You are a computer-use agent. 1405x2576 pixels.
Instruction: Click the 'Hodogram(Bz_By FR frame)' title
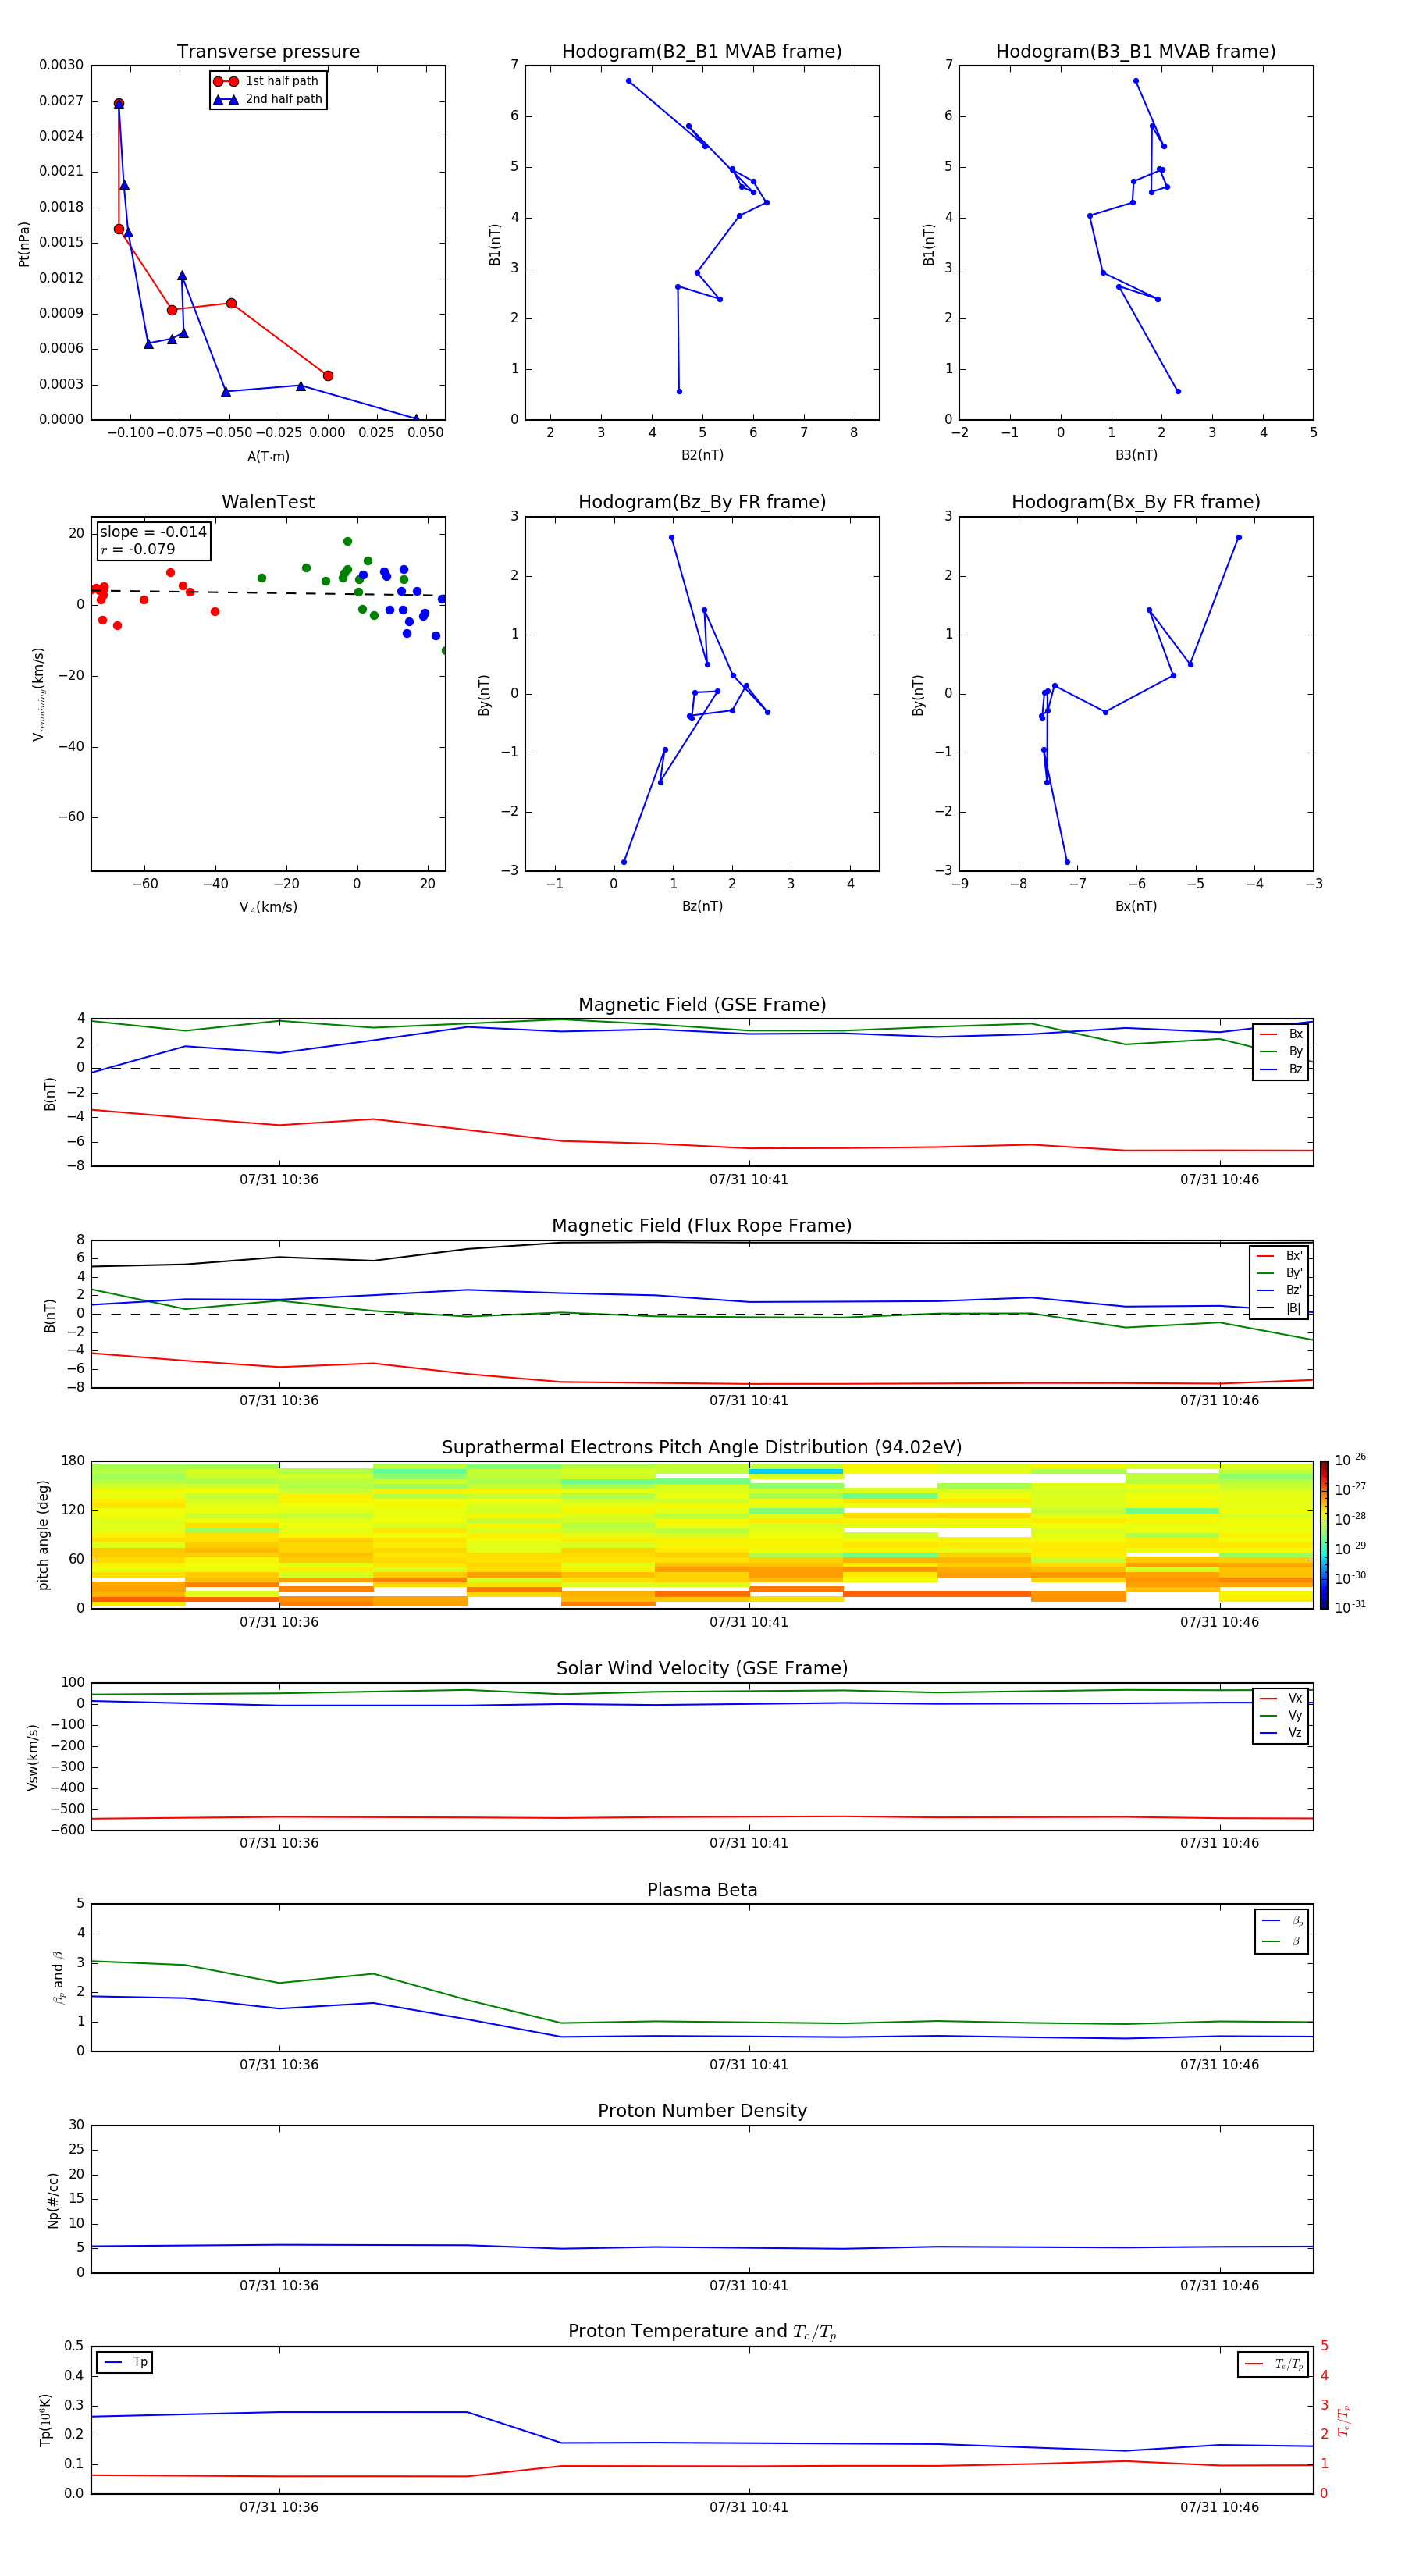pyautogui.click(x=702, y=502)
